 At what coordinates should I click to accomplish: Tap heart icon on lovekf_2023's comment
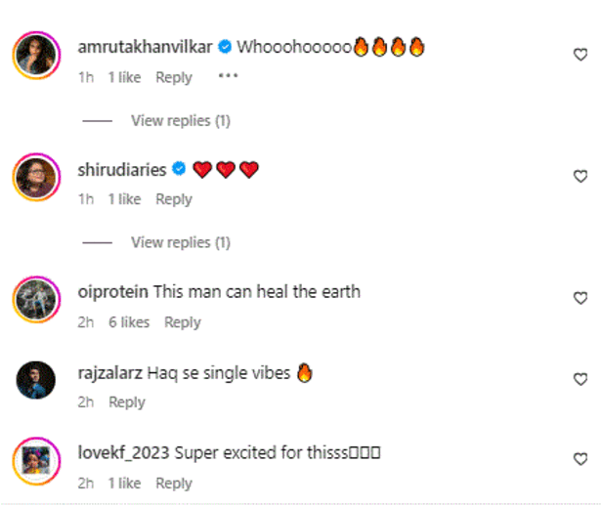tap(580, 459)
